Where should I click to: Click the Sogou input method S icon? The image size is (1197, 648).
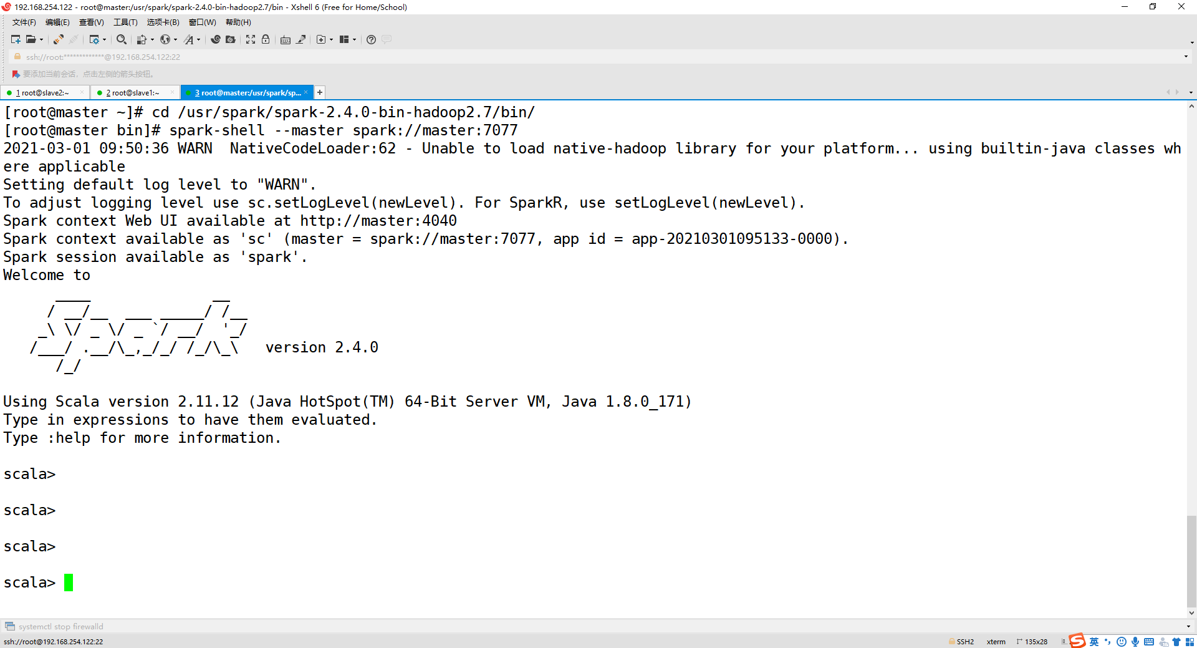tap(1077, 641)
